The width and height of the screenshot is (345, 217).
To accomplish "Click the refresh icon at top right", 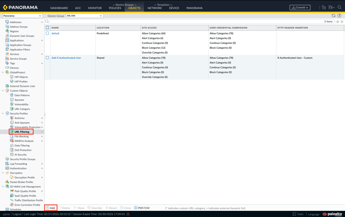I will [x=333, y=16].
